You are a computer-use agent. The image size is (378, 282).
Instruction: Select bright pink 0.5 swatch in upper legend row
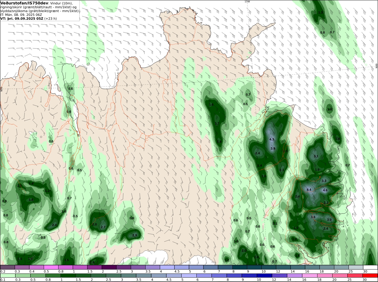[x=51, y=267]
